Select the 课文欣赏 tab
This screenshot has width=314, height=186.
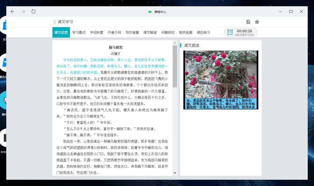(x=61, y=32)
